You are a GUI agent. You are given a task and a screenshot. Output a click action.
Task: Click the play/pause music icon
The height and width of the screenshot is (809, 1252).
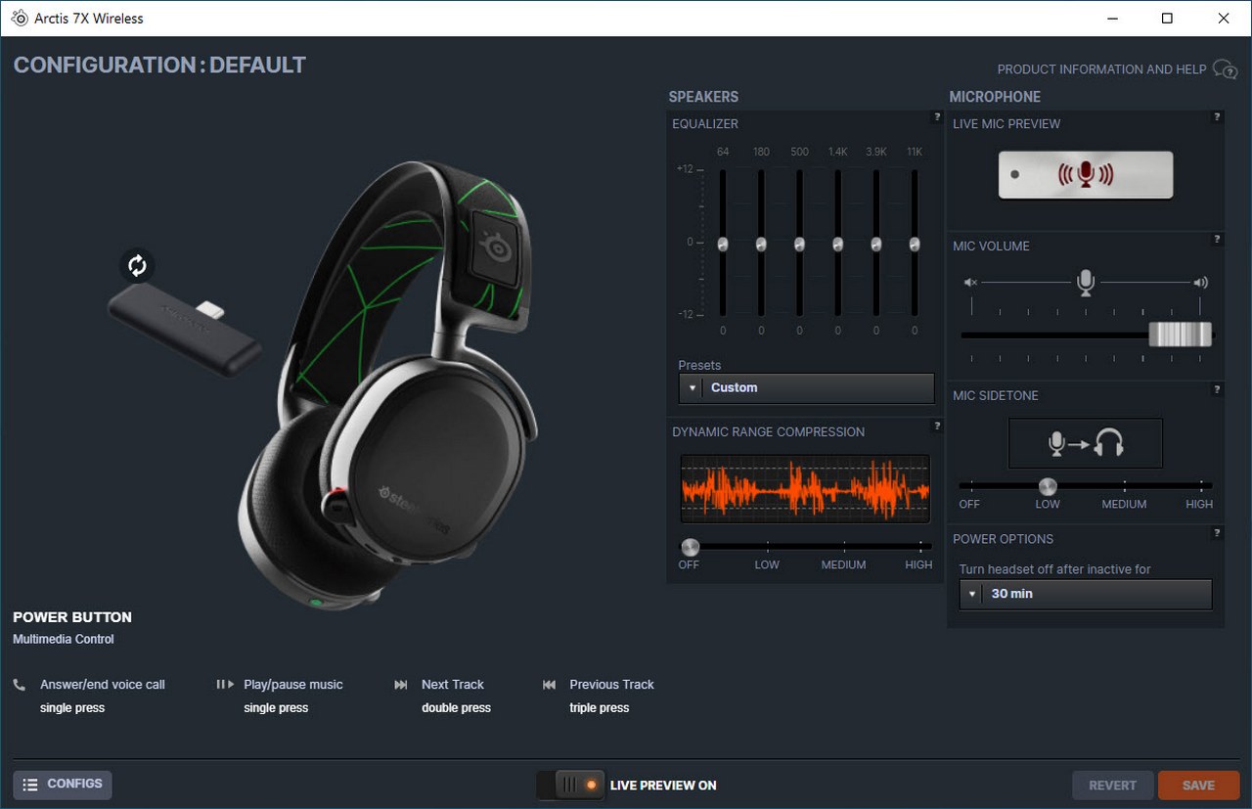[225, 685]
